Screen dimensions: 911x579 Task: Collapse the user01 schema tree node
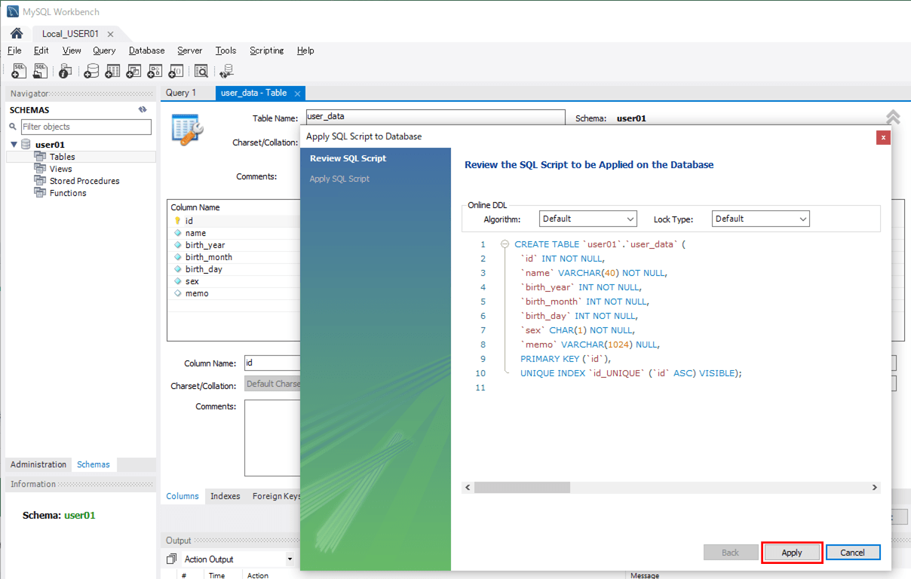[14, 145]
